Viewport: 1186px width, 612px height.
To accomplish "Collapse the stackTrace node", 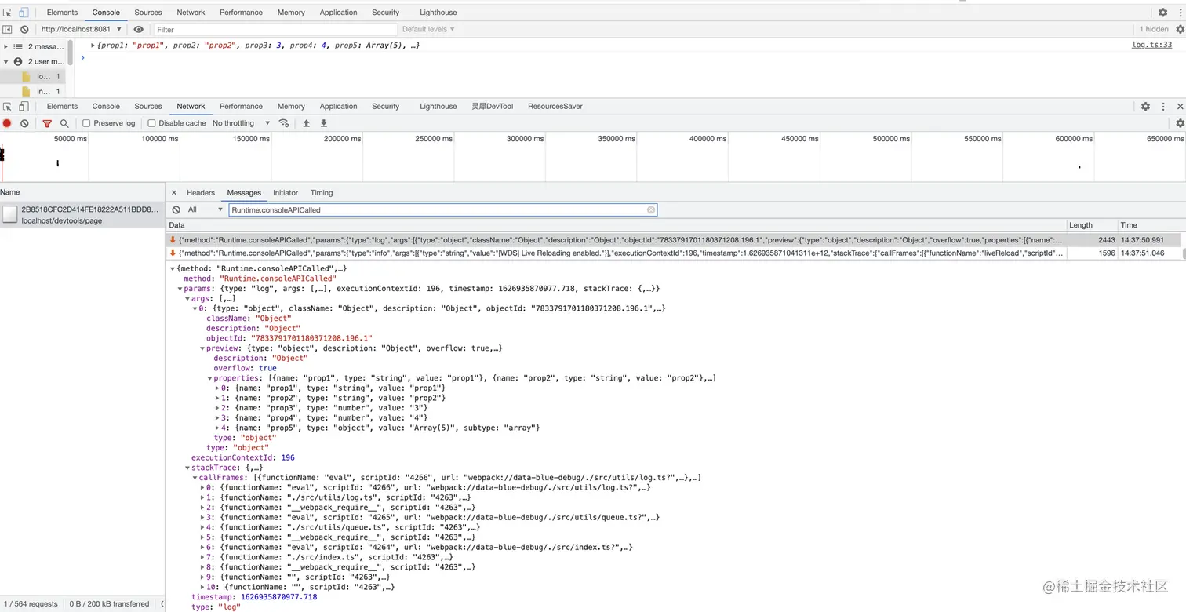I will [x=187, y=468].
